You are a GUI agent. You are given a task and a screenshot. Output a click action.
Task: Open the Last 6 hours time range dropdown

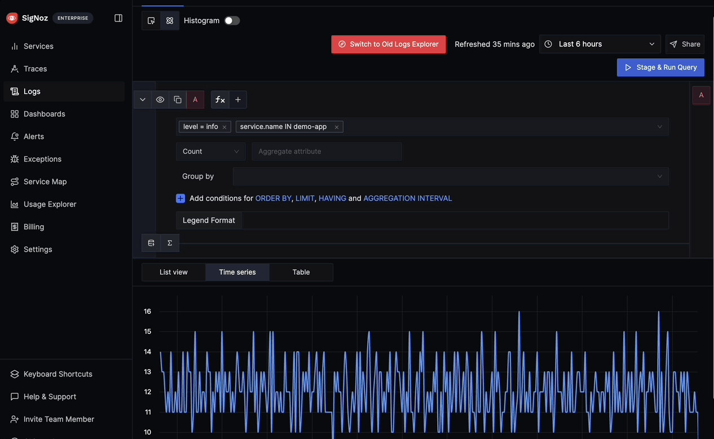point(600,44)
